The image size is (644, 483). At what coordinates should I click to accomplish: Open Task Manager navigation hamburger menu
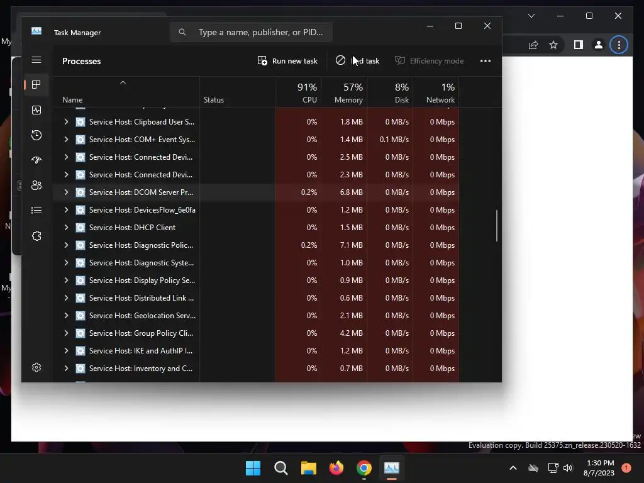(36, 60)
